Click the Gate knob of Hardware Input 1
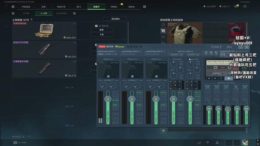 pyautogui.click(x=112, y=86)
